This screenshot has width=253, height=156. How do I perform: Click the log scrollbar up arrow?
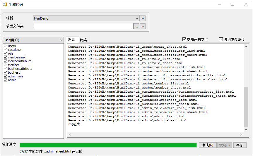click(246, 47)
